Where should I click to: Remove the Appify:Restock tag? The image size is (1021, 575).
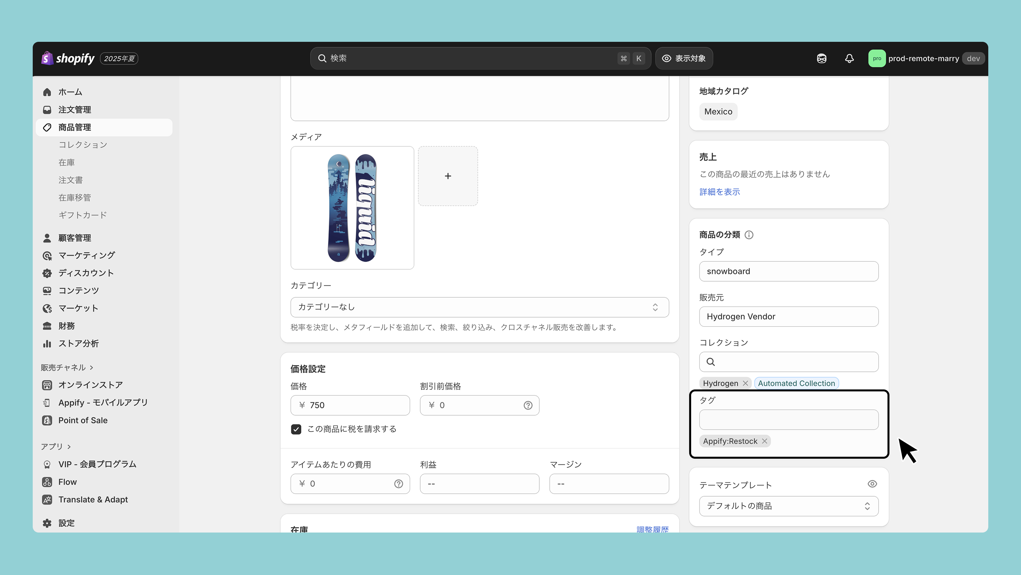click(764, 441)
